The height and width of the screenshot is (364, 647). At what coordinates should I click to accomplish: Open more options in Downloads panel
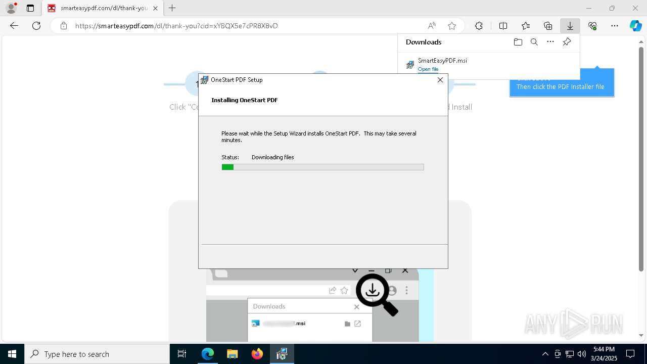[550, 42]
